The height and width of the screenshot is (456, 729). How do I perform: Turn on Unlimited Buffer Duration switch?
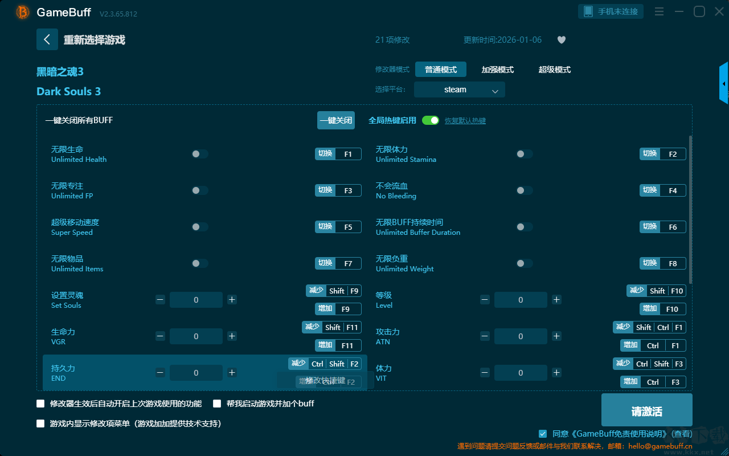coord(525,227)
